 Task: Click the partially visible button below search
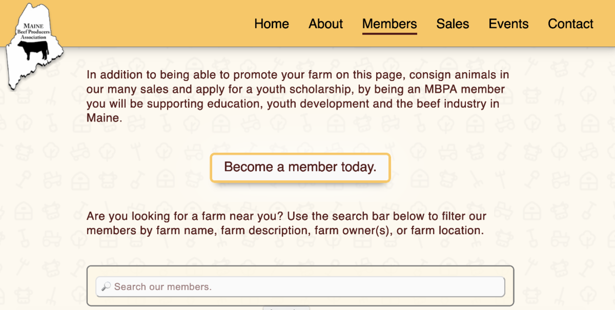286,308
